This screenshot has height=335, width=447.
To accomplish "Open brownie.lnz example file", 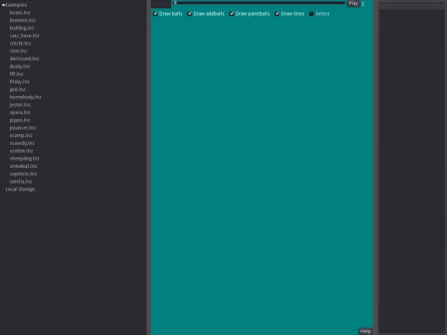I will tap(22, 20).
